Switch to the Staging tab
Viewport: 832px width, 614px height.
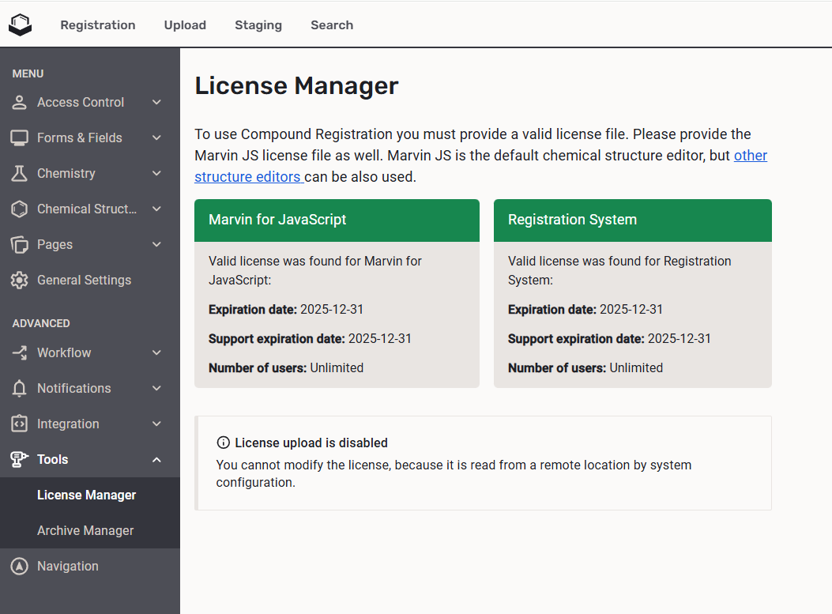[258, 24]
